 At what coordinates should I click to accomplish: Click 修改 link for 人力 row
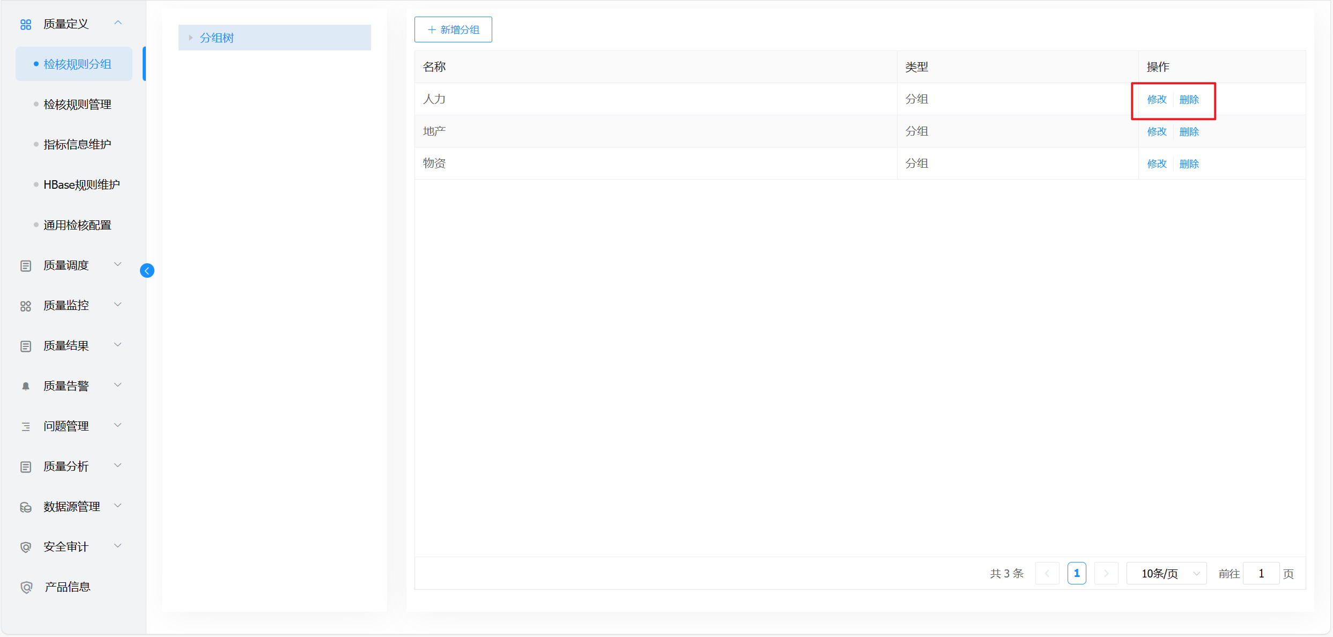point(1157,100)
